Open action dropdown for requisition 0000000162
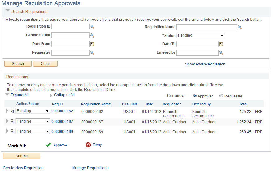Screen dimensions: 273x171 tap(33, 111)
